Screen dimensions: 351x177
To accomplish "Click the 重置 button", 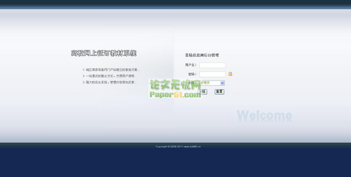I will tap(219, 92).
